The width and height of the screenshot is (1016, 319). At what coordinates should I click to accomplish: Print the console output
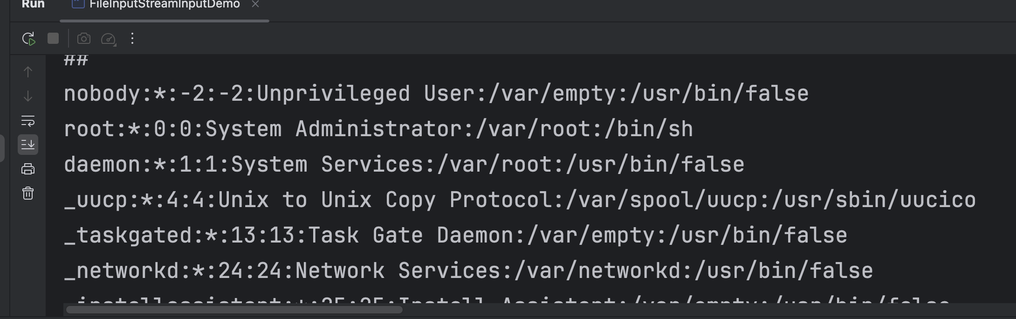coord(28,169)
